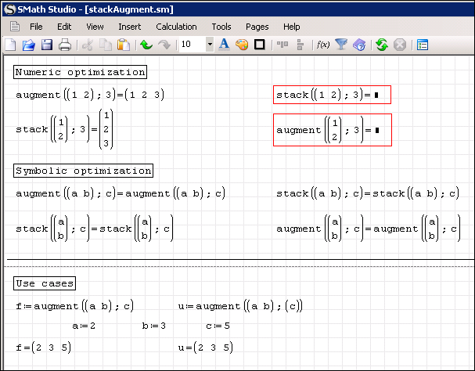The width and height of the screenshot is (475, 371).
Task: Click the Open file folder icon
Action: [29, 45]
